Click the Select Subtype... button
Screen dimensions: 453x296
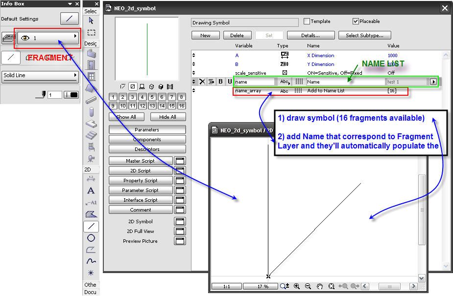(x=364, y=36)
